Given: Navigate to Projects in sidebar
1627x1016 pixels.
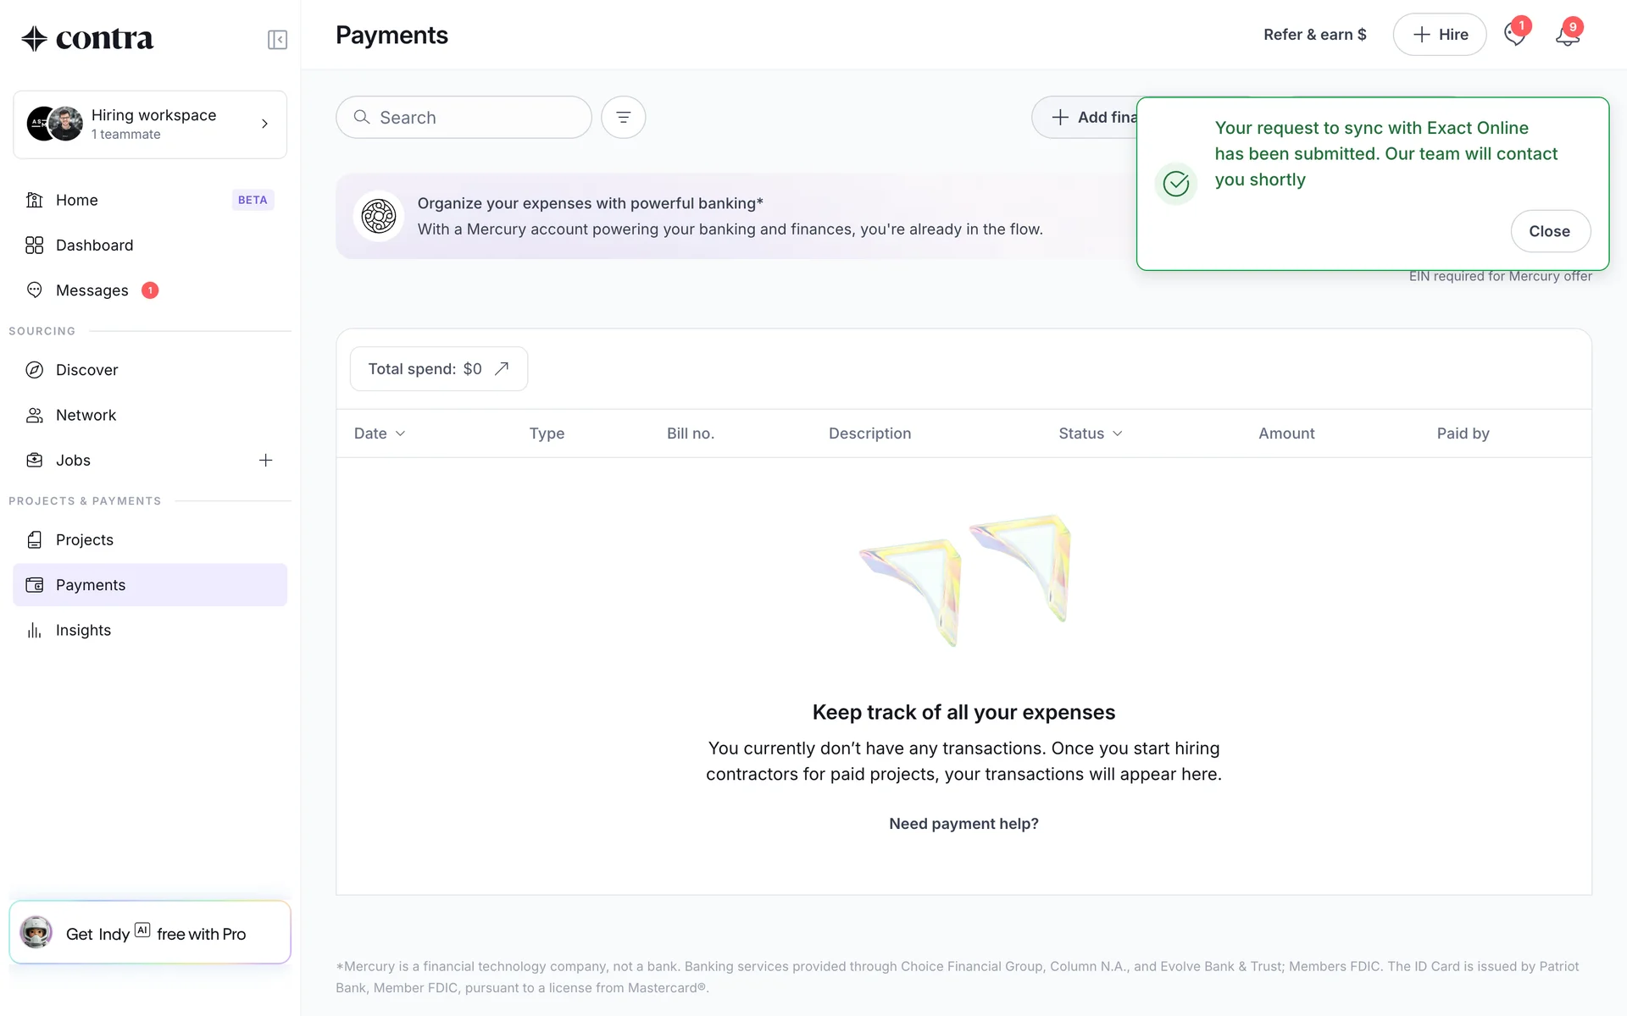Looking at the screenshot, I should pos(84,540).
